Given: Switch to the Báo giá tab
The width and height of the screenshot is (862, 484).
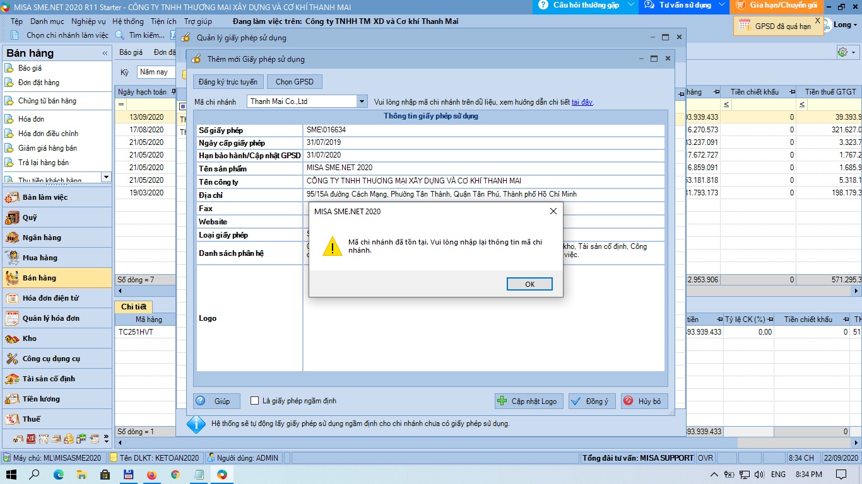Looking at the screenshot, I should [x=131, y=52].
